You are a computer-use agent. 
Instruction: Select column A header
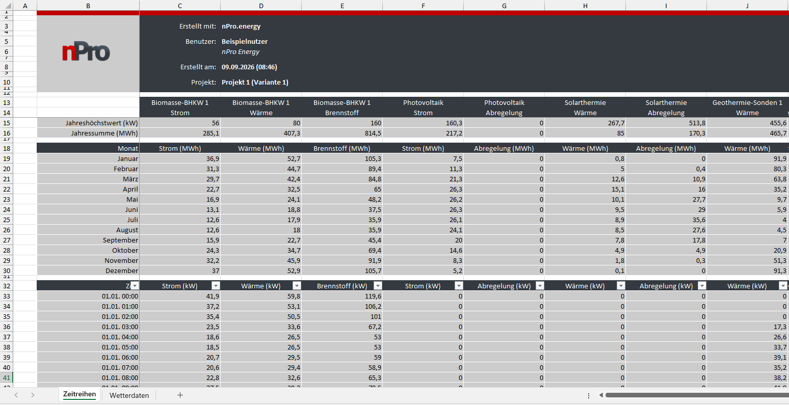click(x=25, y=6)
